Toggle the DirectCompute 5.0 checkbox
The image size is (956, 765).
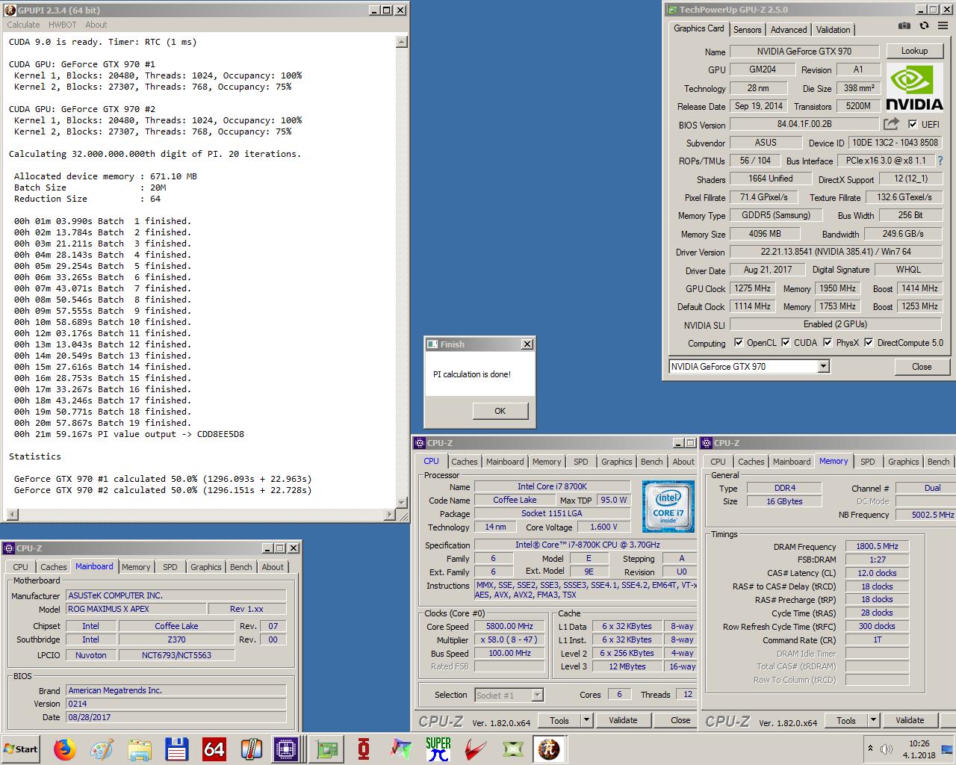tap(869, 343)
